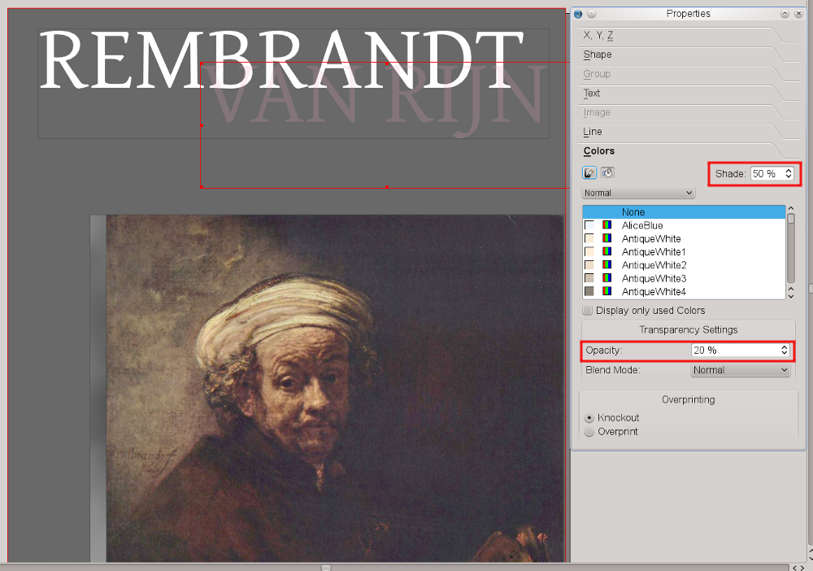
Task: Open the Shape tab
Action: [598, 54]
